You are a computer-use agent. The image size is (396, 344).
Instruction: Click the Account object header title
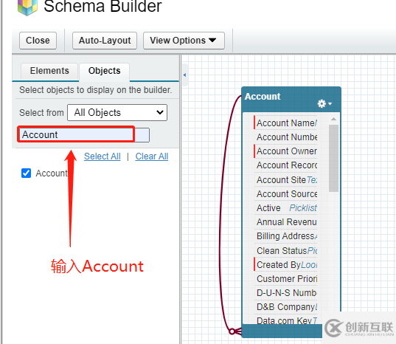[x=263, y=97]
